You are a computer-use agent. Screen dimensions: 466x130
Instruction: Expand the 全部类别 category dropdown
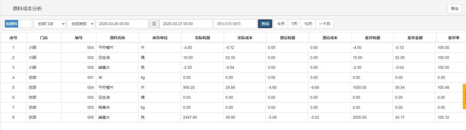point(80,24)
